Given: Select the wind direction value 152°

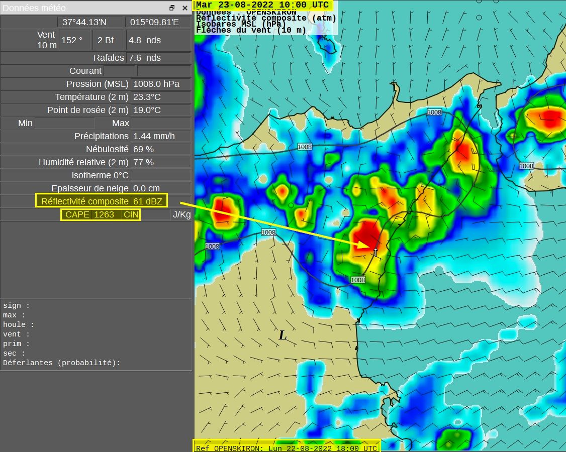Looking at the screenshot, I should tap(74, 40).
